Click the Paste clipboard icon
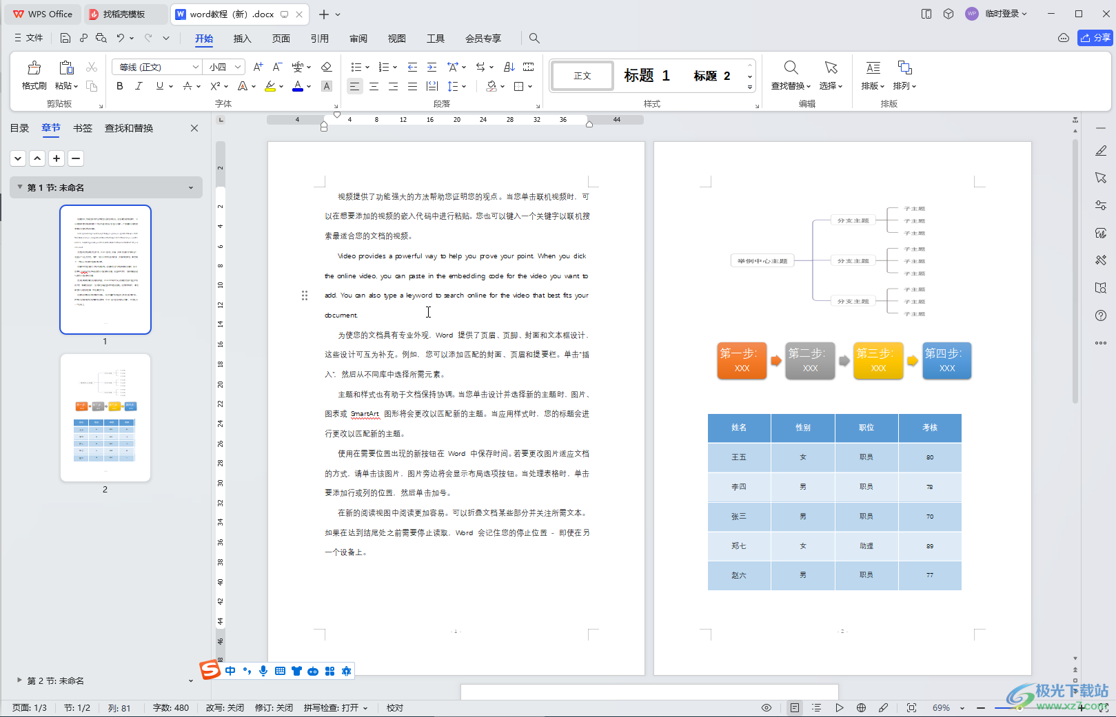The width and height of the screenshot is (1116, 717). click(x=66, y=67)
